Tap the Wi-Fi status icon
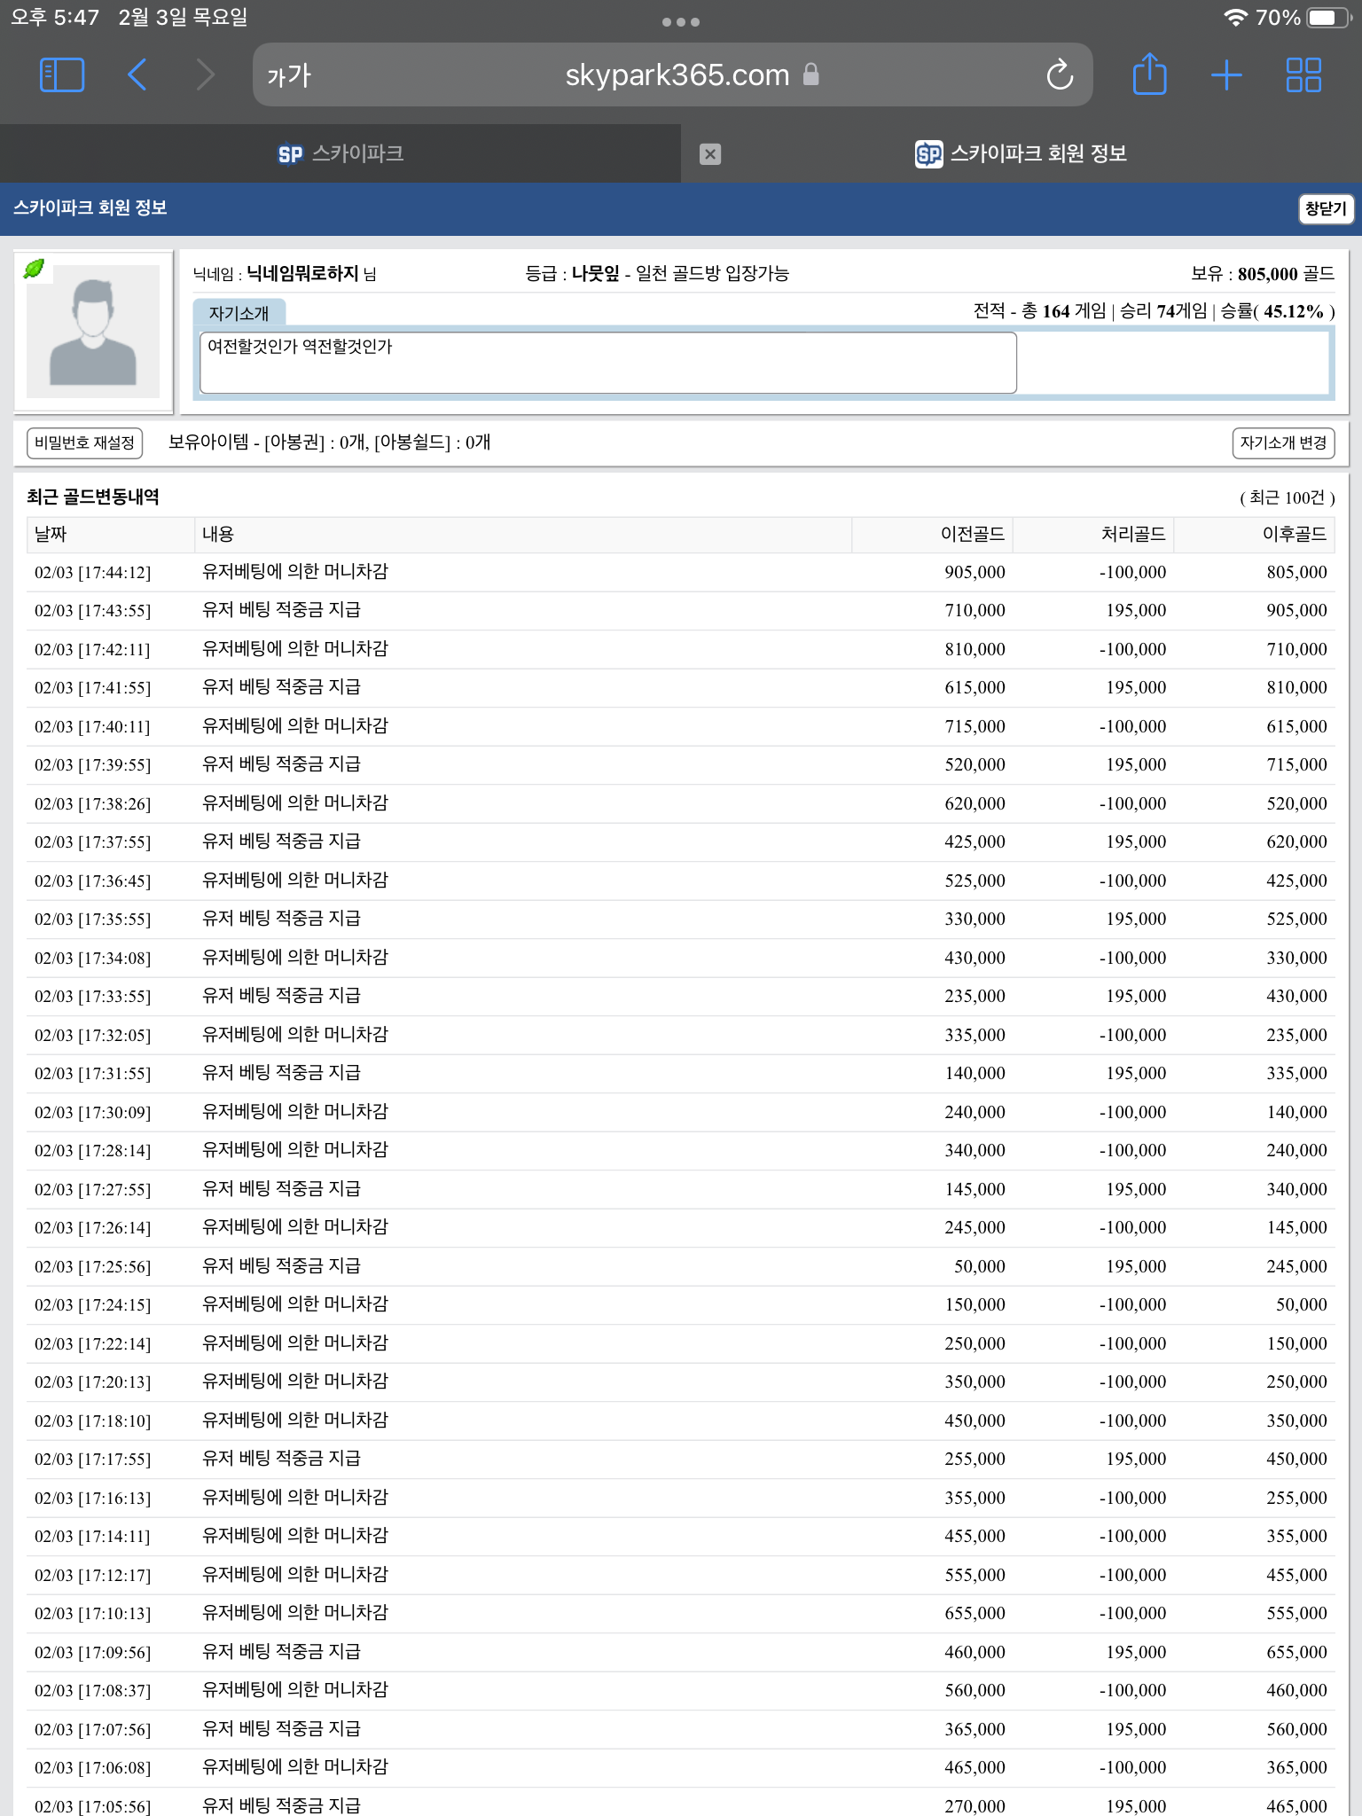The width and height of the screenshot is (1362, 1816). [x=1235, y=18]
